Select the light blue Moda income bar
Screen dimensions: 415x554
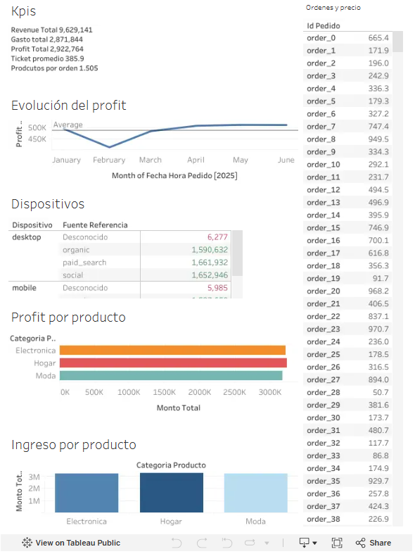pyautogui.click(x=256, y=493)
